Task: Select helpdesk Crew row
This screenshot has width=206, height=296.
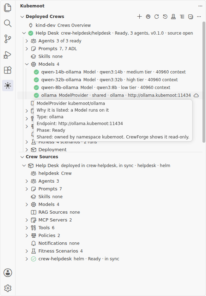Action: [x=110, y=173]
